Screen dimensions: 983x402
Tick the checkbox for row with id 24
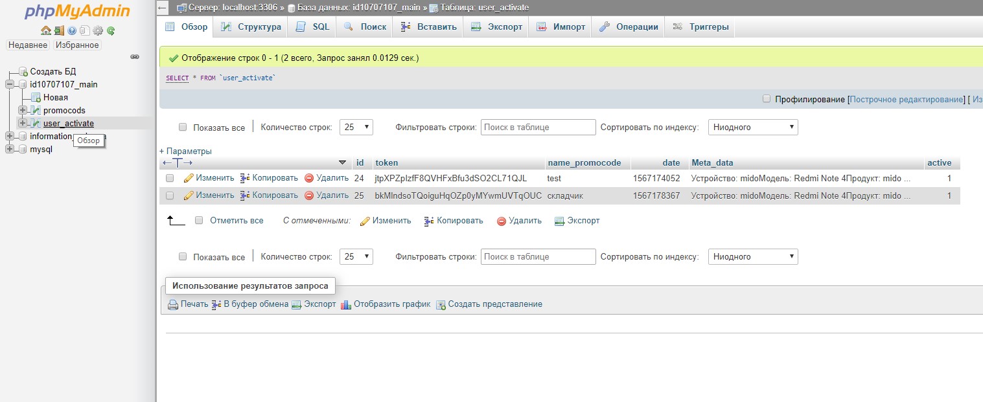[x=170, y=178]
